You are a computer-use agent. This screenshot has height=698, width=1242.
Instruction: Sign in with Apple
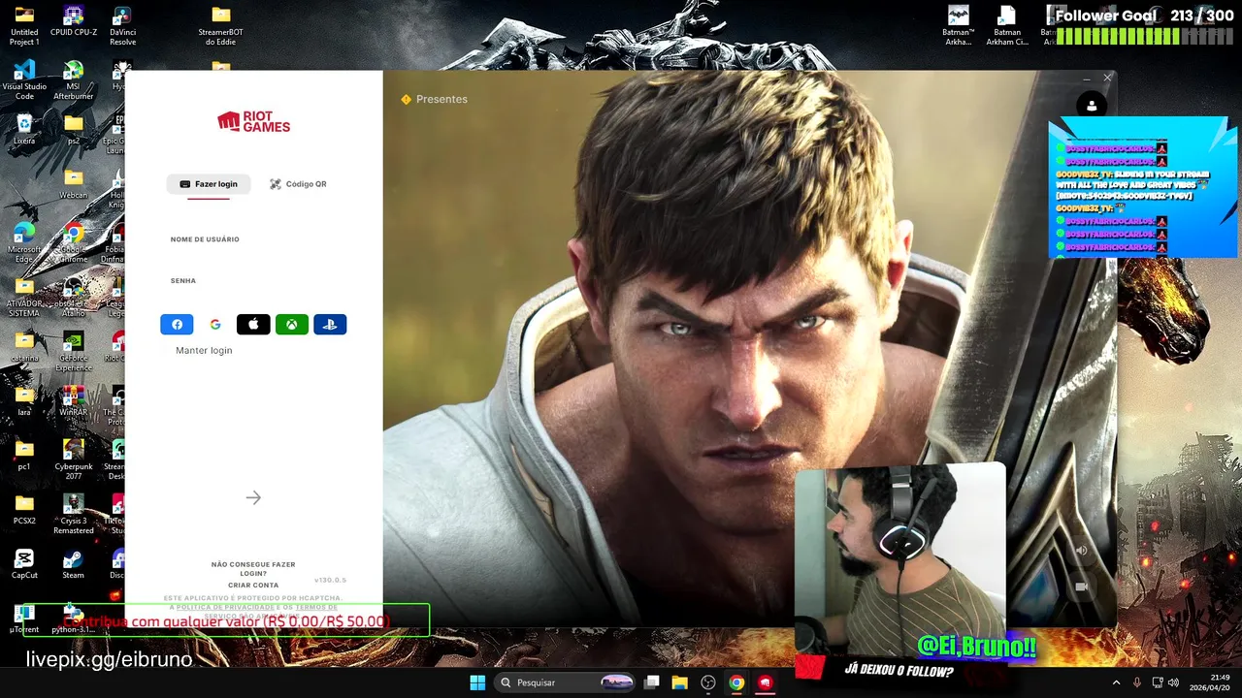[x=253, y=325]
